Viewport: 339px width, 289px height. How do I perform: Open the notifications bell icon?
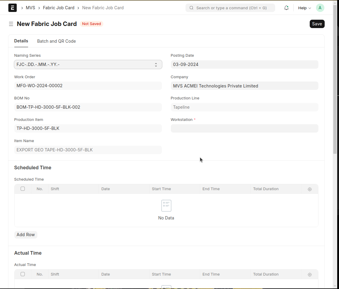pyautogui.click(x=286, y=8)
